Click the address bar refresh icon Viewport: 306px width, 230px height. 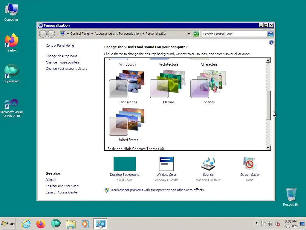[x=196, y=34]
